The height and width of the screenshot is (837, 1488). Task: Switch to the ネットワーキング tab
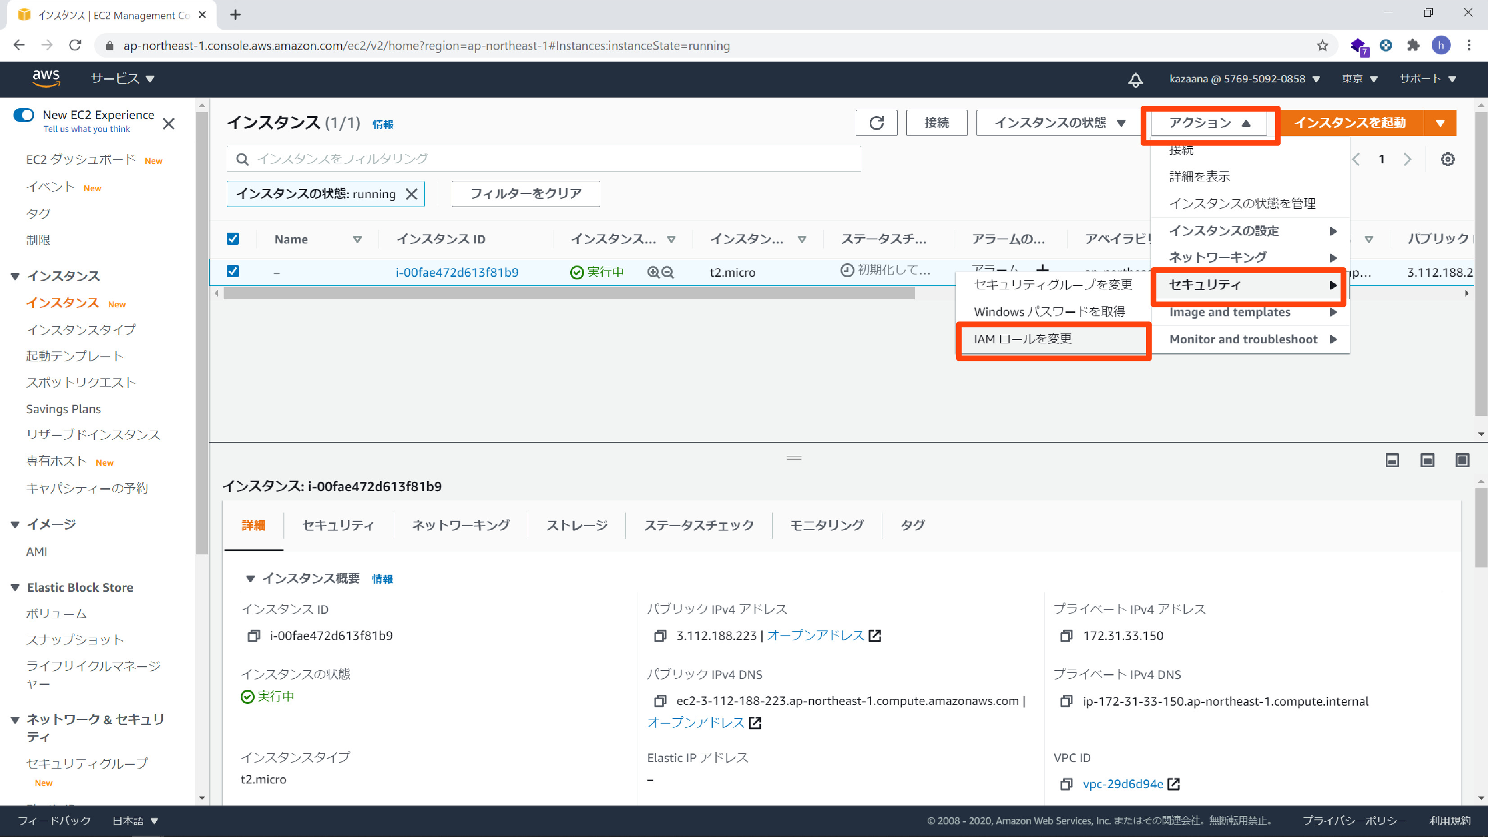[458, 524]
